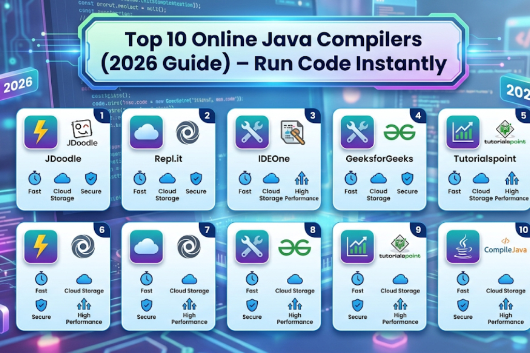
Task: Click the number 9 badge on the card
Action: tap(418, 230)
